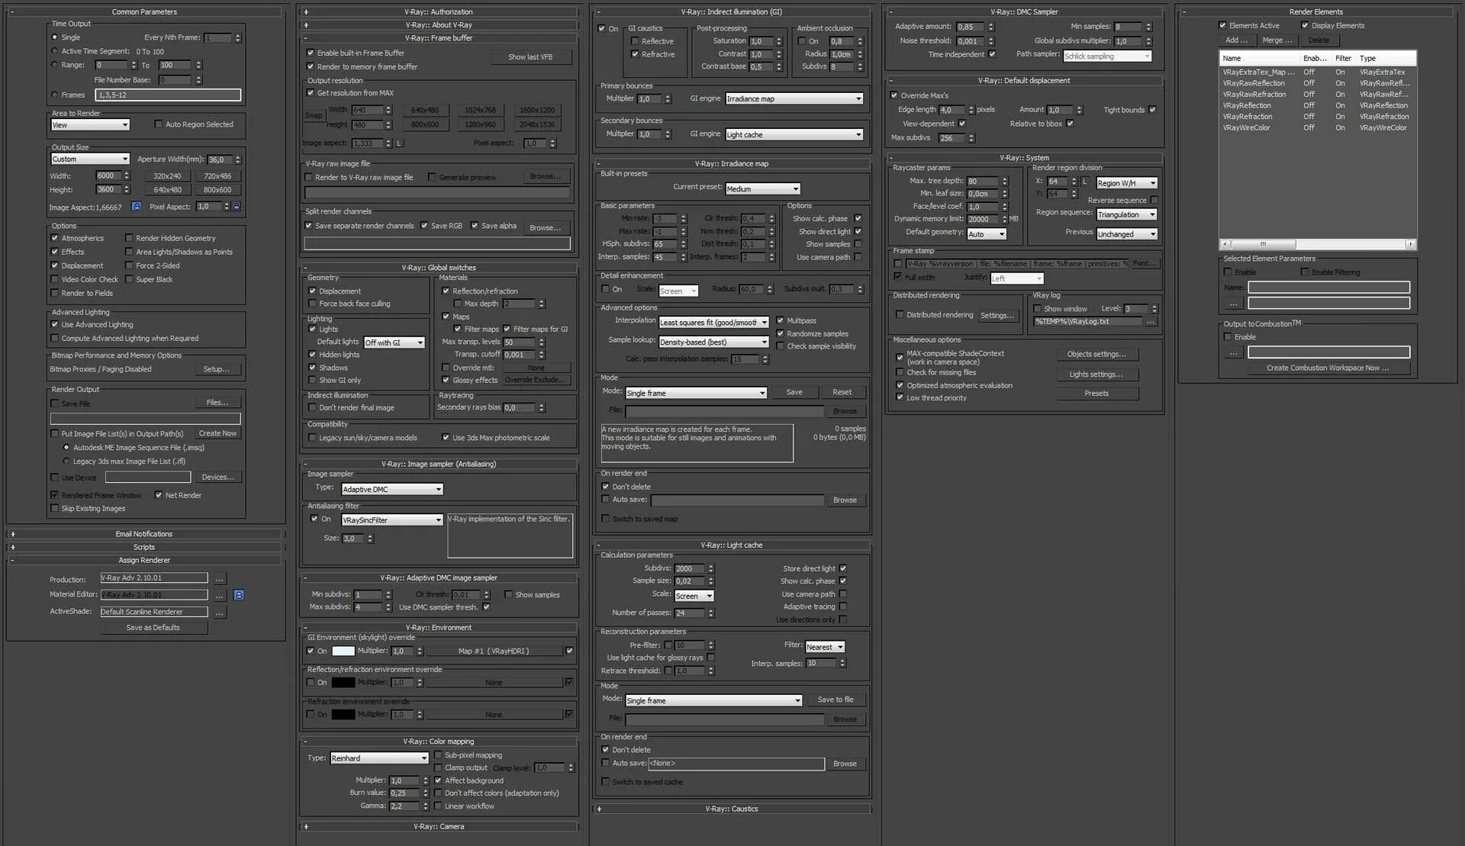Expand the V-Ray:: Caustics rollout header

731,809
